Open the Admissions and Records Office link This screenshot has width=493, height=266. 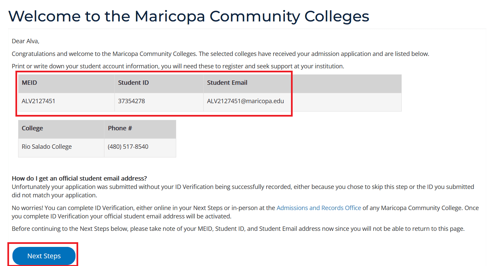coord(318,208)
